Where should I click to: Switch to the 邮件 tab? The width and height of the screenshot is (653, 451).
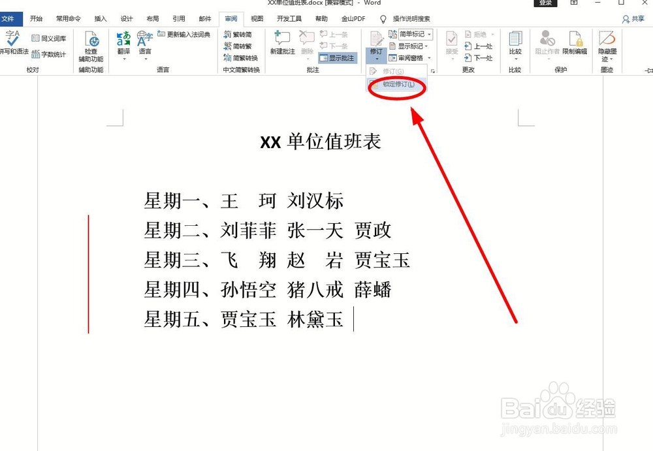coord(205,19)
